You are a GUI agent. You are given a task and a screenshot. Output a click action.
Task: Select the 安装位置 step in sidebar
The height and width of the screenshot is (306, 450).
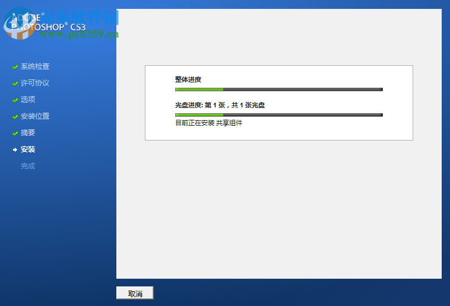click(x=35, y=116)
